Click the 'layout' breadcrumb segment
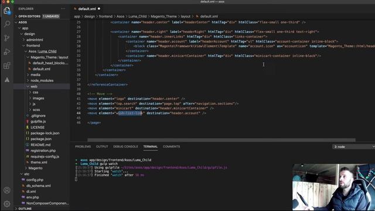The image size is (375, 211). point(185,16)
